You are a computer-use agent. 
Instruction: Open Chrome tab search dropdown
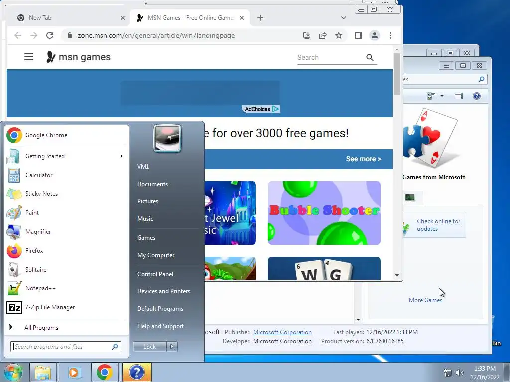(x=344, y=18)
